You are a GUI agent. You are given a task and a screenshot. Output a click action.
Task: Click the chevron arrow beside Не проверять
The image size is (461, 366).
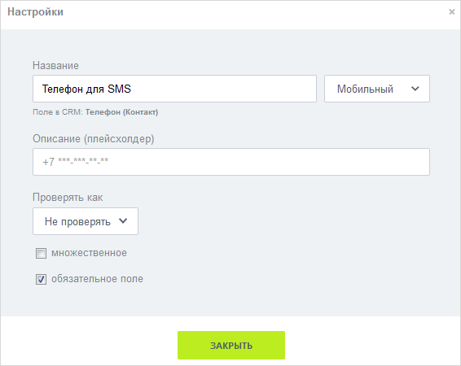[x=123, y=221]
